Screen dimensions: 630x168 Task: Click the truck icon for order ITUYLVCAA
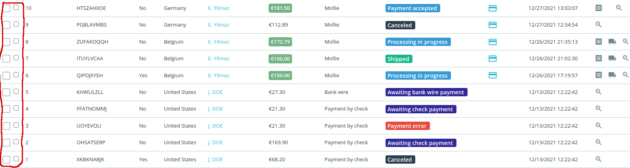point(612,58)
